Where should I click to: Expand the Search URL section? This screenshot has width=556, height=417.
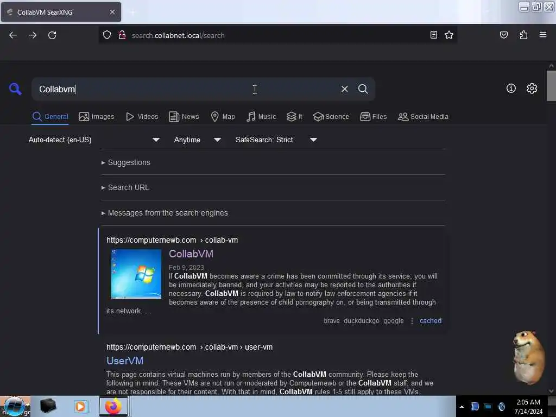125,187
